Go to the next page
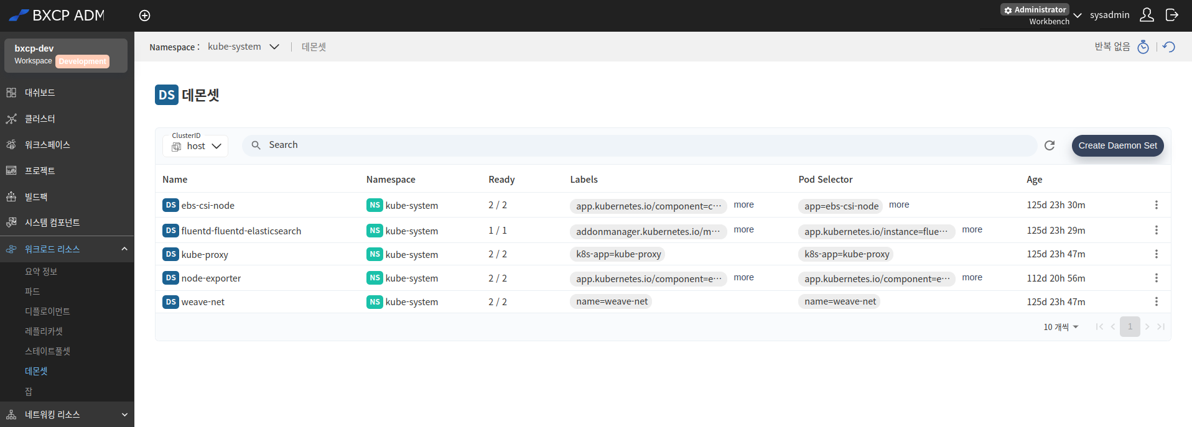Screen dimensions: 1192x427 pos(1147,327)
